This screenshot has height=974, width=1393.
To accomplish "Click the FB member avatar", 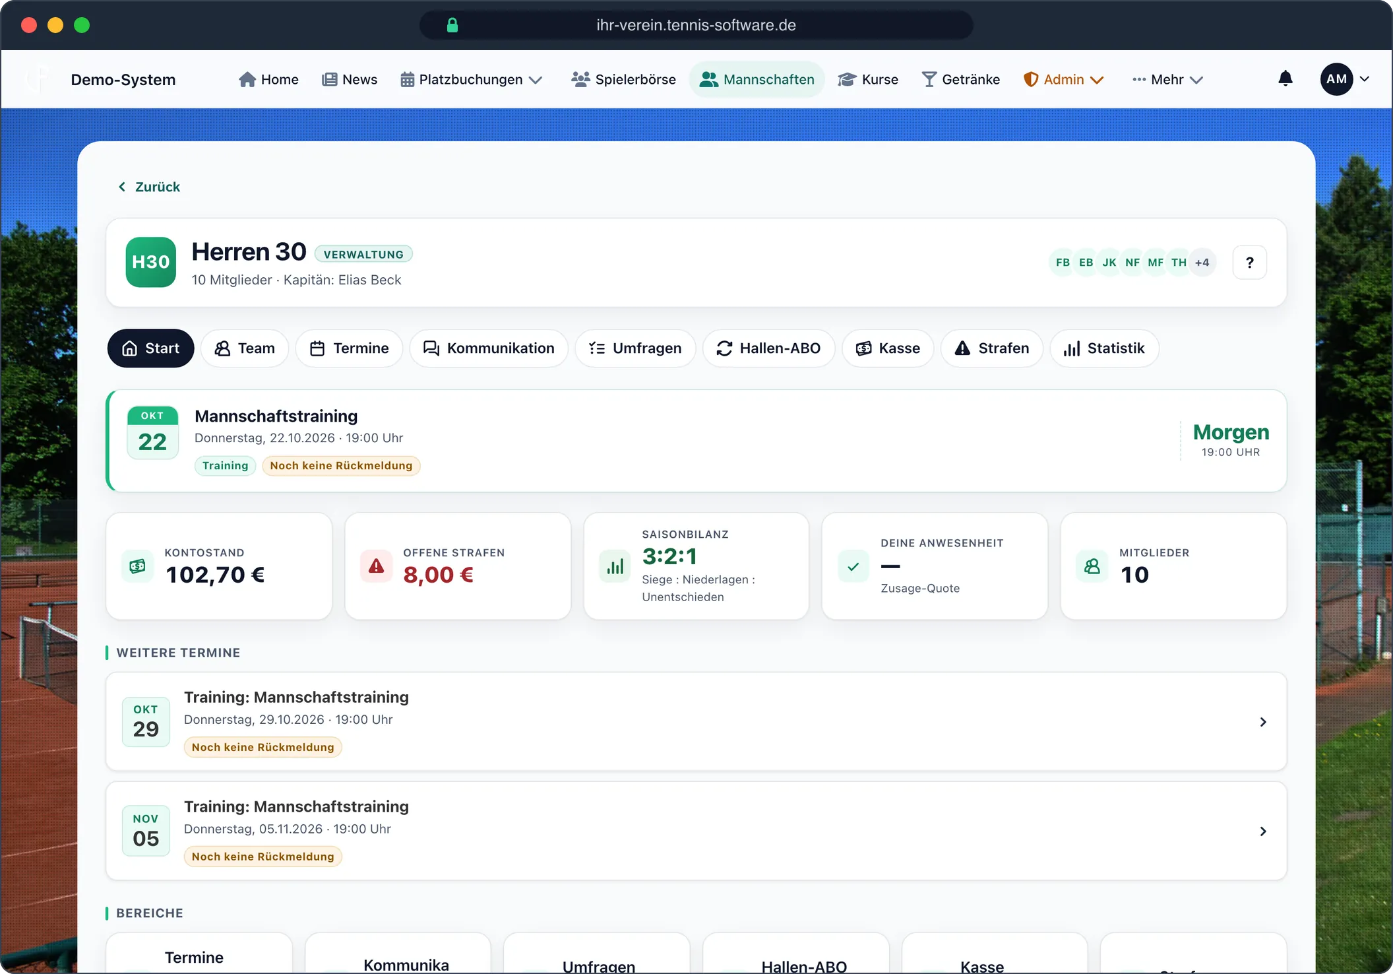I will [1063, 263].
